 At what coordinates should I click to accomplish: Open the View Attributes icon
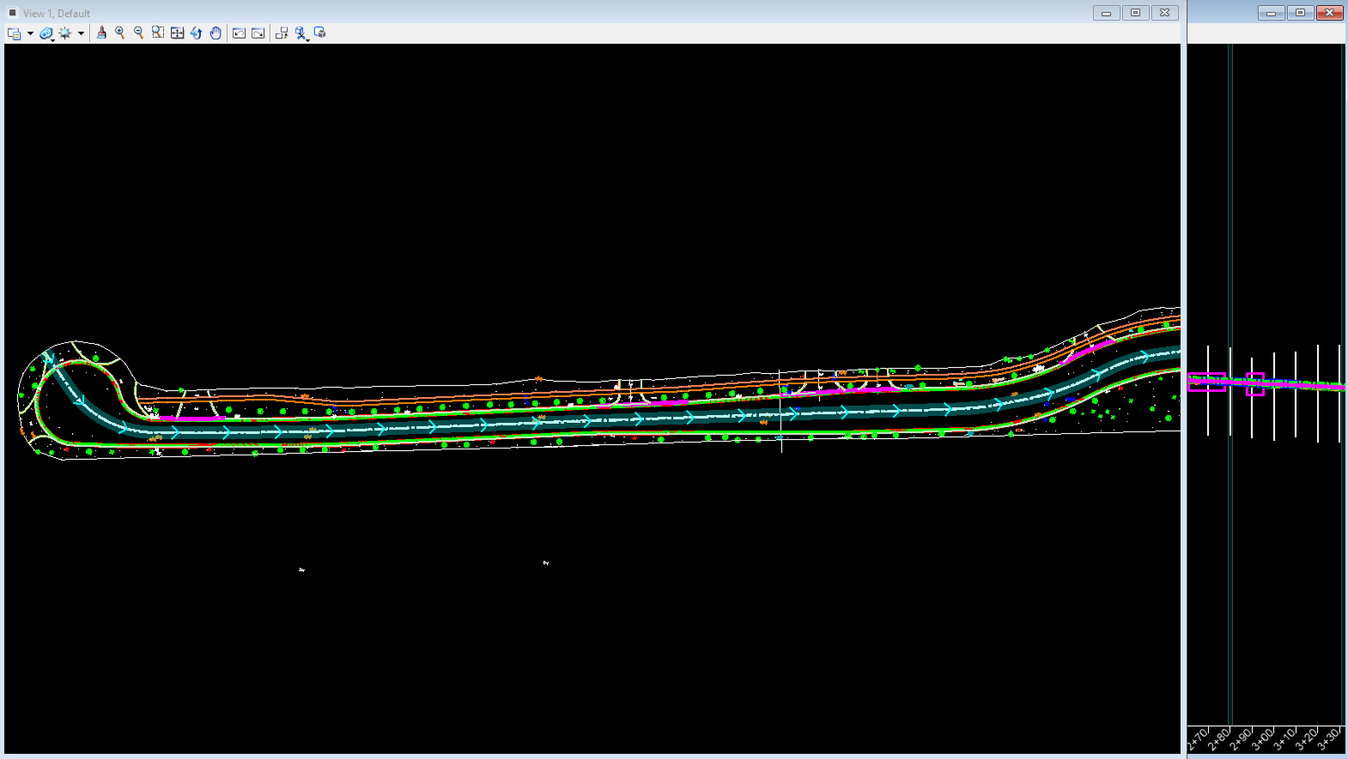[x=14, y=33]
